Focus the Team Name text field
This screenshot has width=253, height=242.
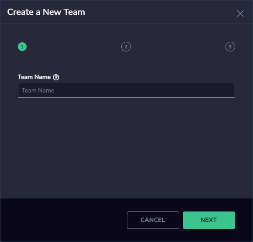126,90
